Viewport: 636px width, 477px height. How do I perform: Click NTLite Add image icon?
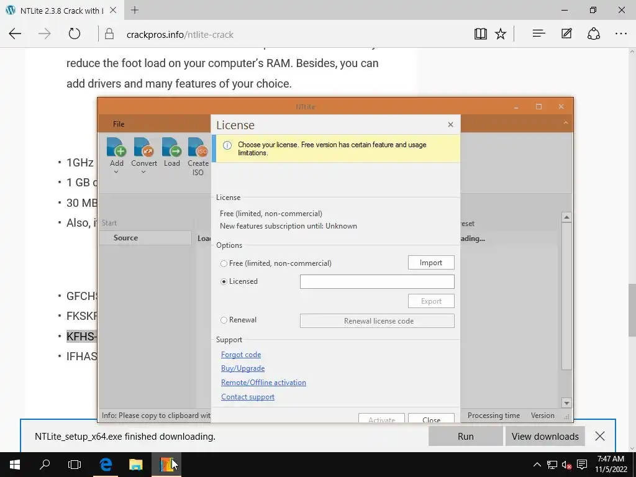(x=116, y=147)
